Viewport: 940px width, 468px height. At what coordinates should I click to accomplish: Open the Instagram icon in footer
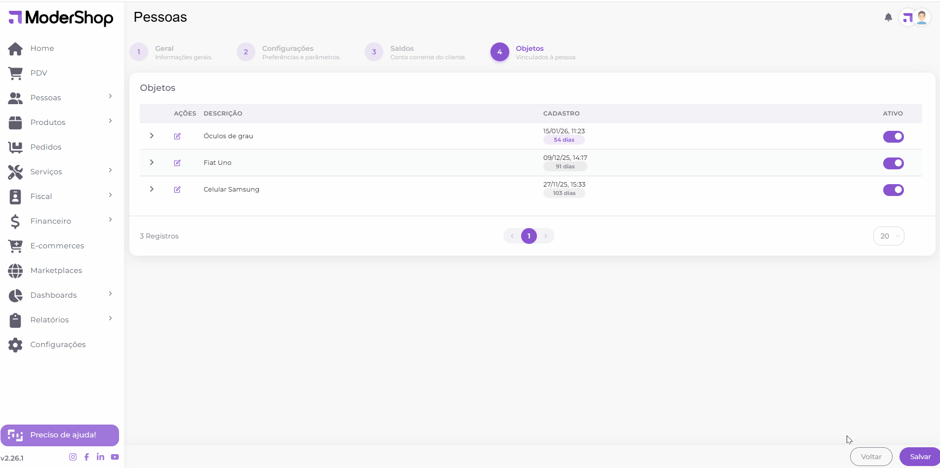point(73,457)
